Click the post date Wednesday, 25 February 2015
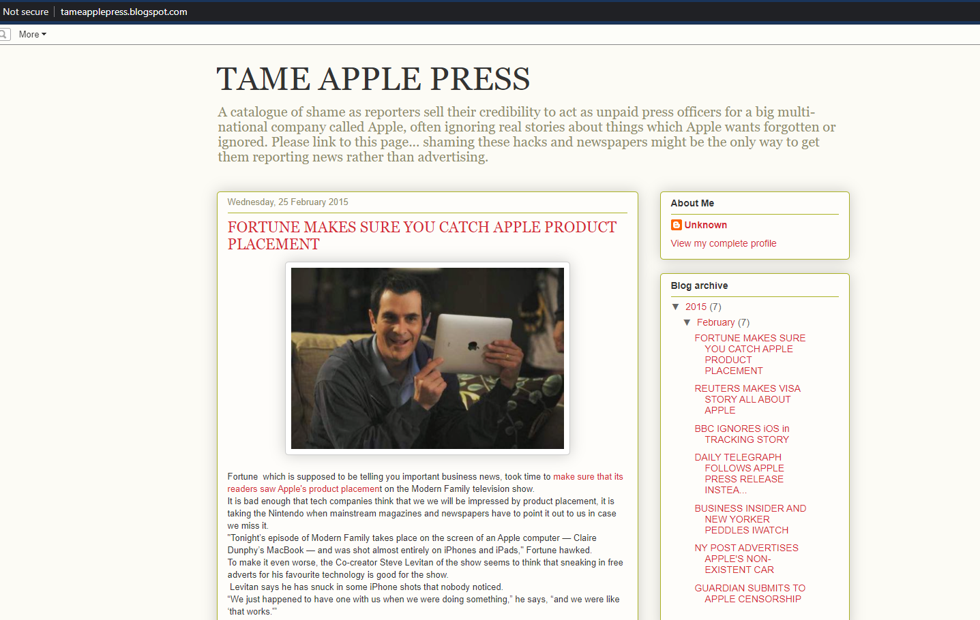Viewport: 980px width, 620px height. pyautogui.click(x=288, y=202)
